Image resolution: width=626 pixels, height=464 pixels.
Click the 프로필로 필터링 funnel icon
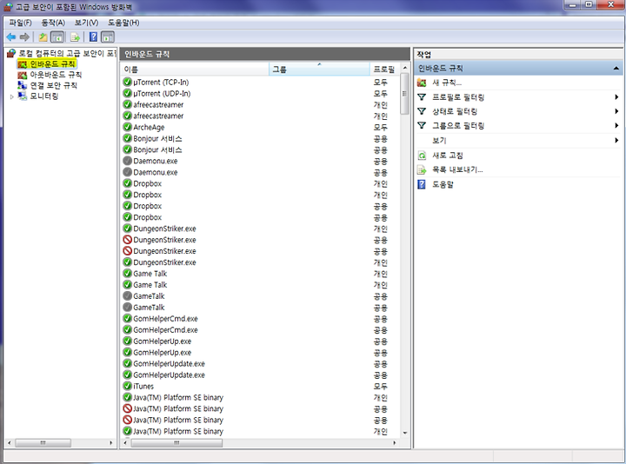click(422, 97)
